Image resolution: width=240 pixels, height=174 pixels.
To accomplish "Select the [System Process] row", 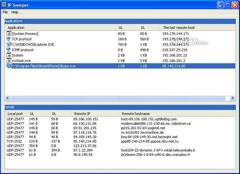I will pyautogui.click(x=120, y=34).
